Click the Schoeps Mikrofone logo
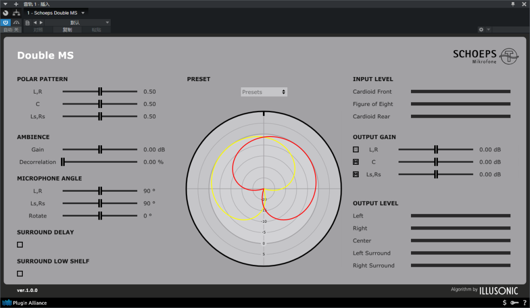 click(x=485, y=56)
